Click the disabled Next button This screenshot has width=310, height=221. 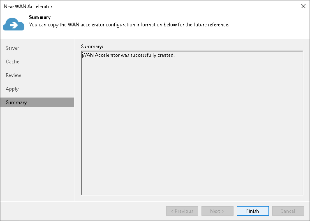[x=217, y=211]
